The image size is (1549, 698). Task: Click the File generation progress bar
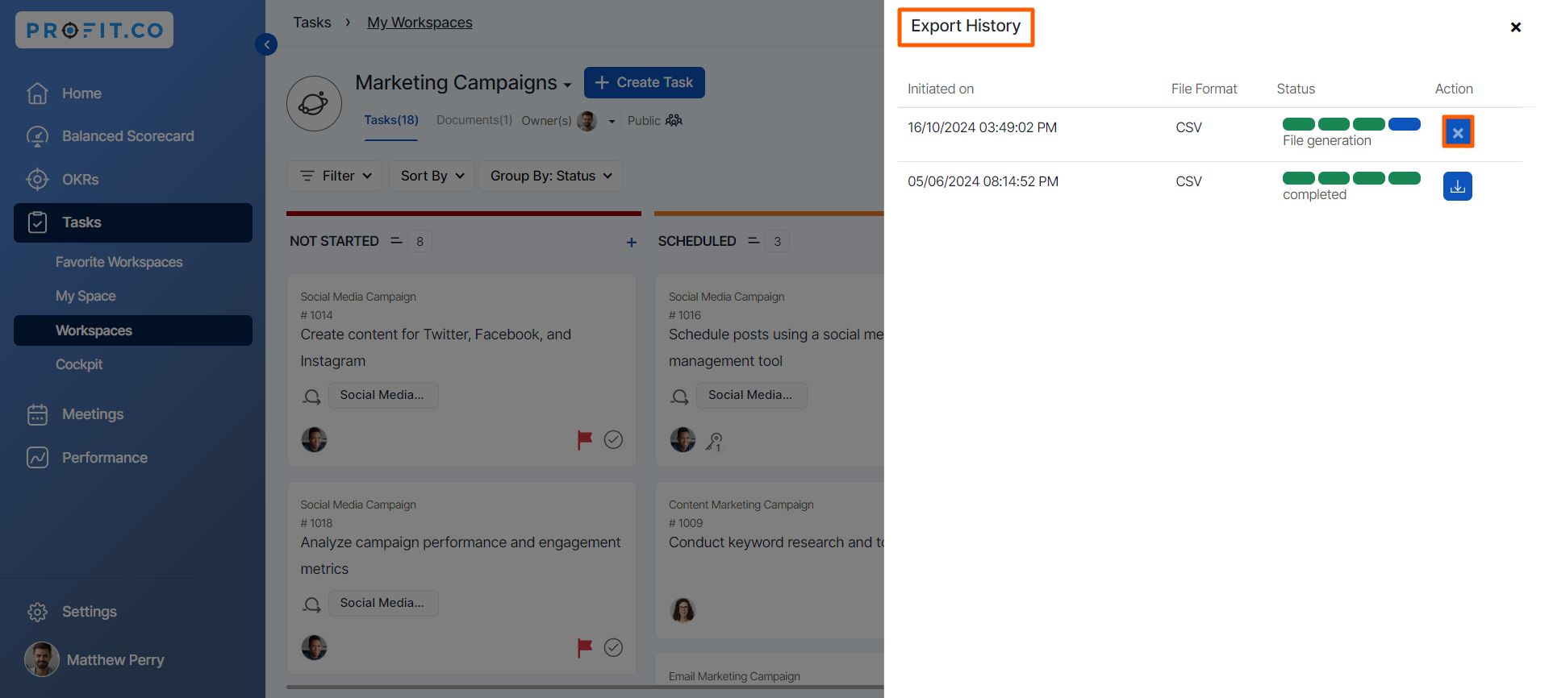pos(1351,124)
